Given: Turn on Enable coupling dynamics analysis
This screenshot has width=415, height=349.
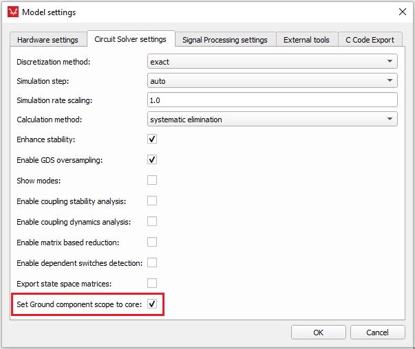Looking at the screenshot, I should pos(152,221).
